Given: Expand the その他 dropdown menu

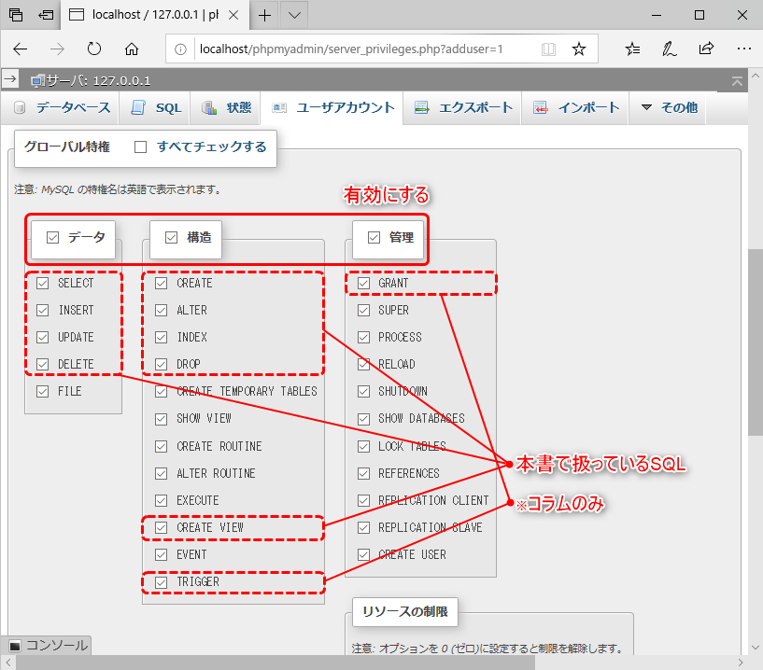Looking at the screenshot, I should (669, 107).
